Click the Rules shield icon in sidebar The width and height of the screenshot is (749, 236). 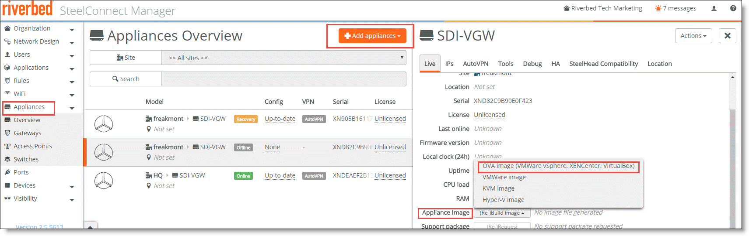point(7,81)
